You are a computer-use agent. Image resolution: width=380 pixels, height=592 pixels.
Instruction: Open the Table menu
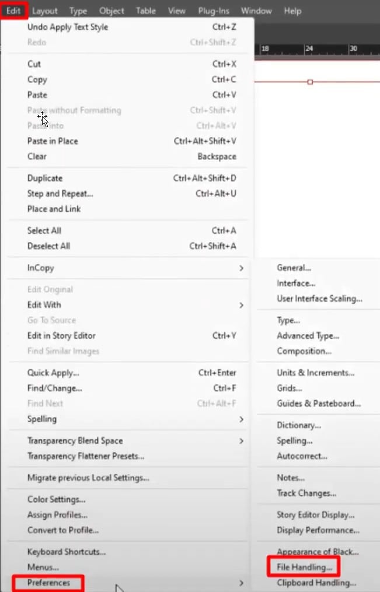145,10
